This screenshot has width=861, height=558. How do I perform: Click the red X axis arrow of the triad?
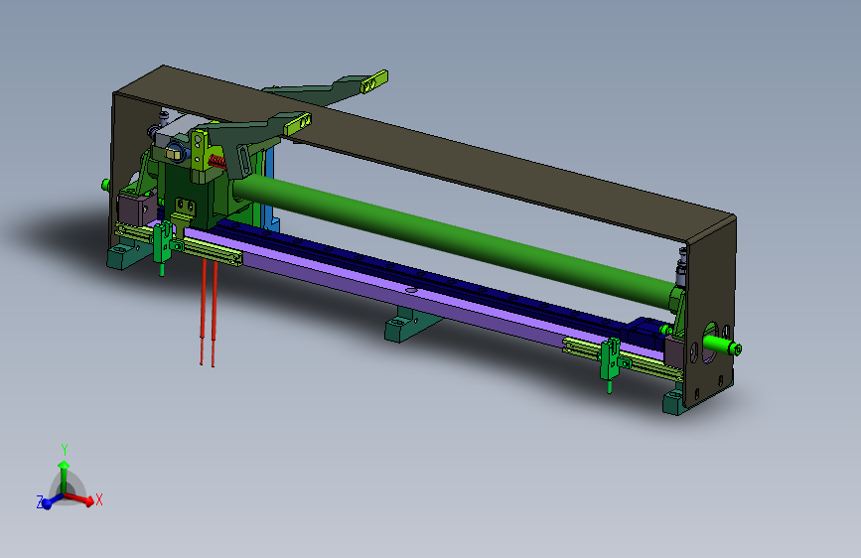(79, 499)
